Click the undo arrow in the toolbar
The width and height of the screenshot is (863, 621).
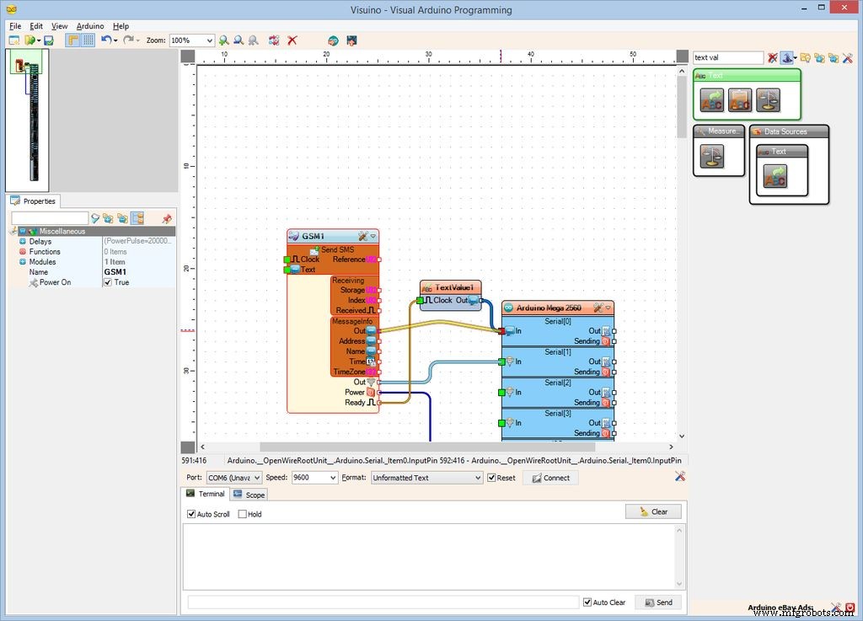pos(105,40)
